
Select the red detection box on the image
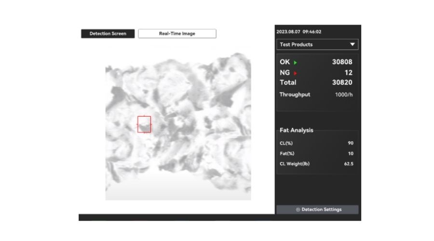tap(144, 124)
